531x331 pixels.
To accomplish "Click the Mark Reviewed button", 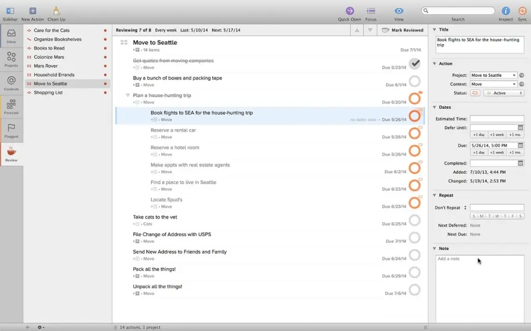I will 403,30.
